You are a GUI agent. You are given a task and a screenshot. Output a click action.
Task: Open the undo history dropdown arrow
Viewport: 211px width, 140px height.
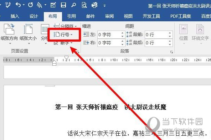click(x=24, y=5)
